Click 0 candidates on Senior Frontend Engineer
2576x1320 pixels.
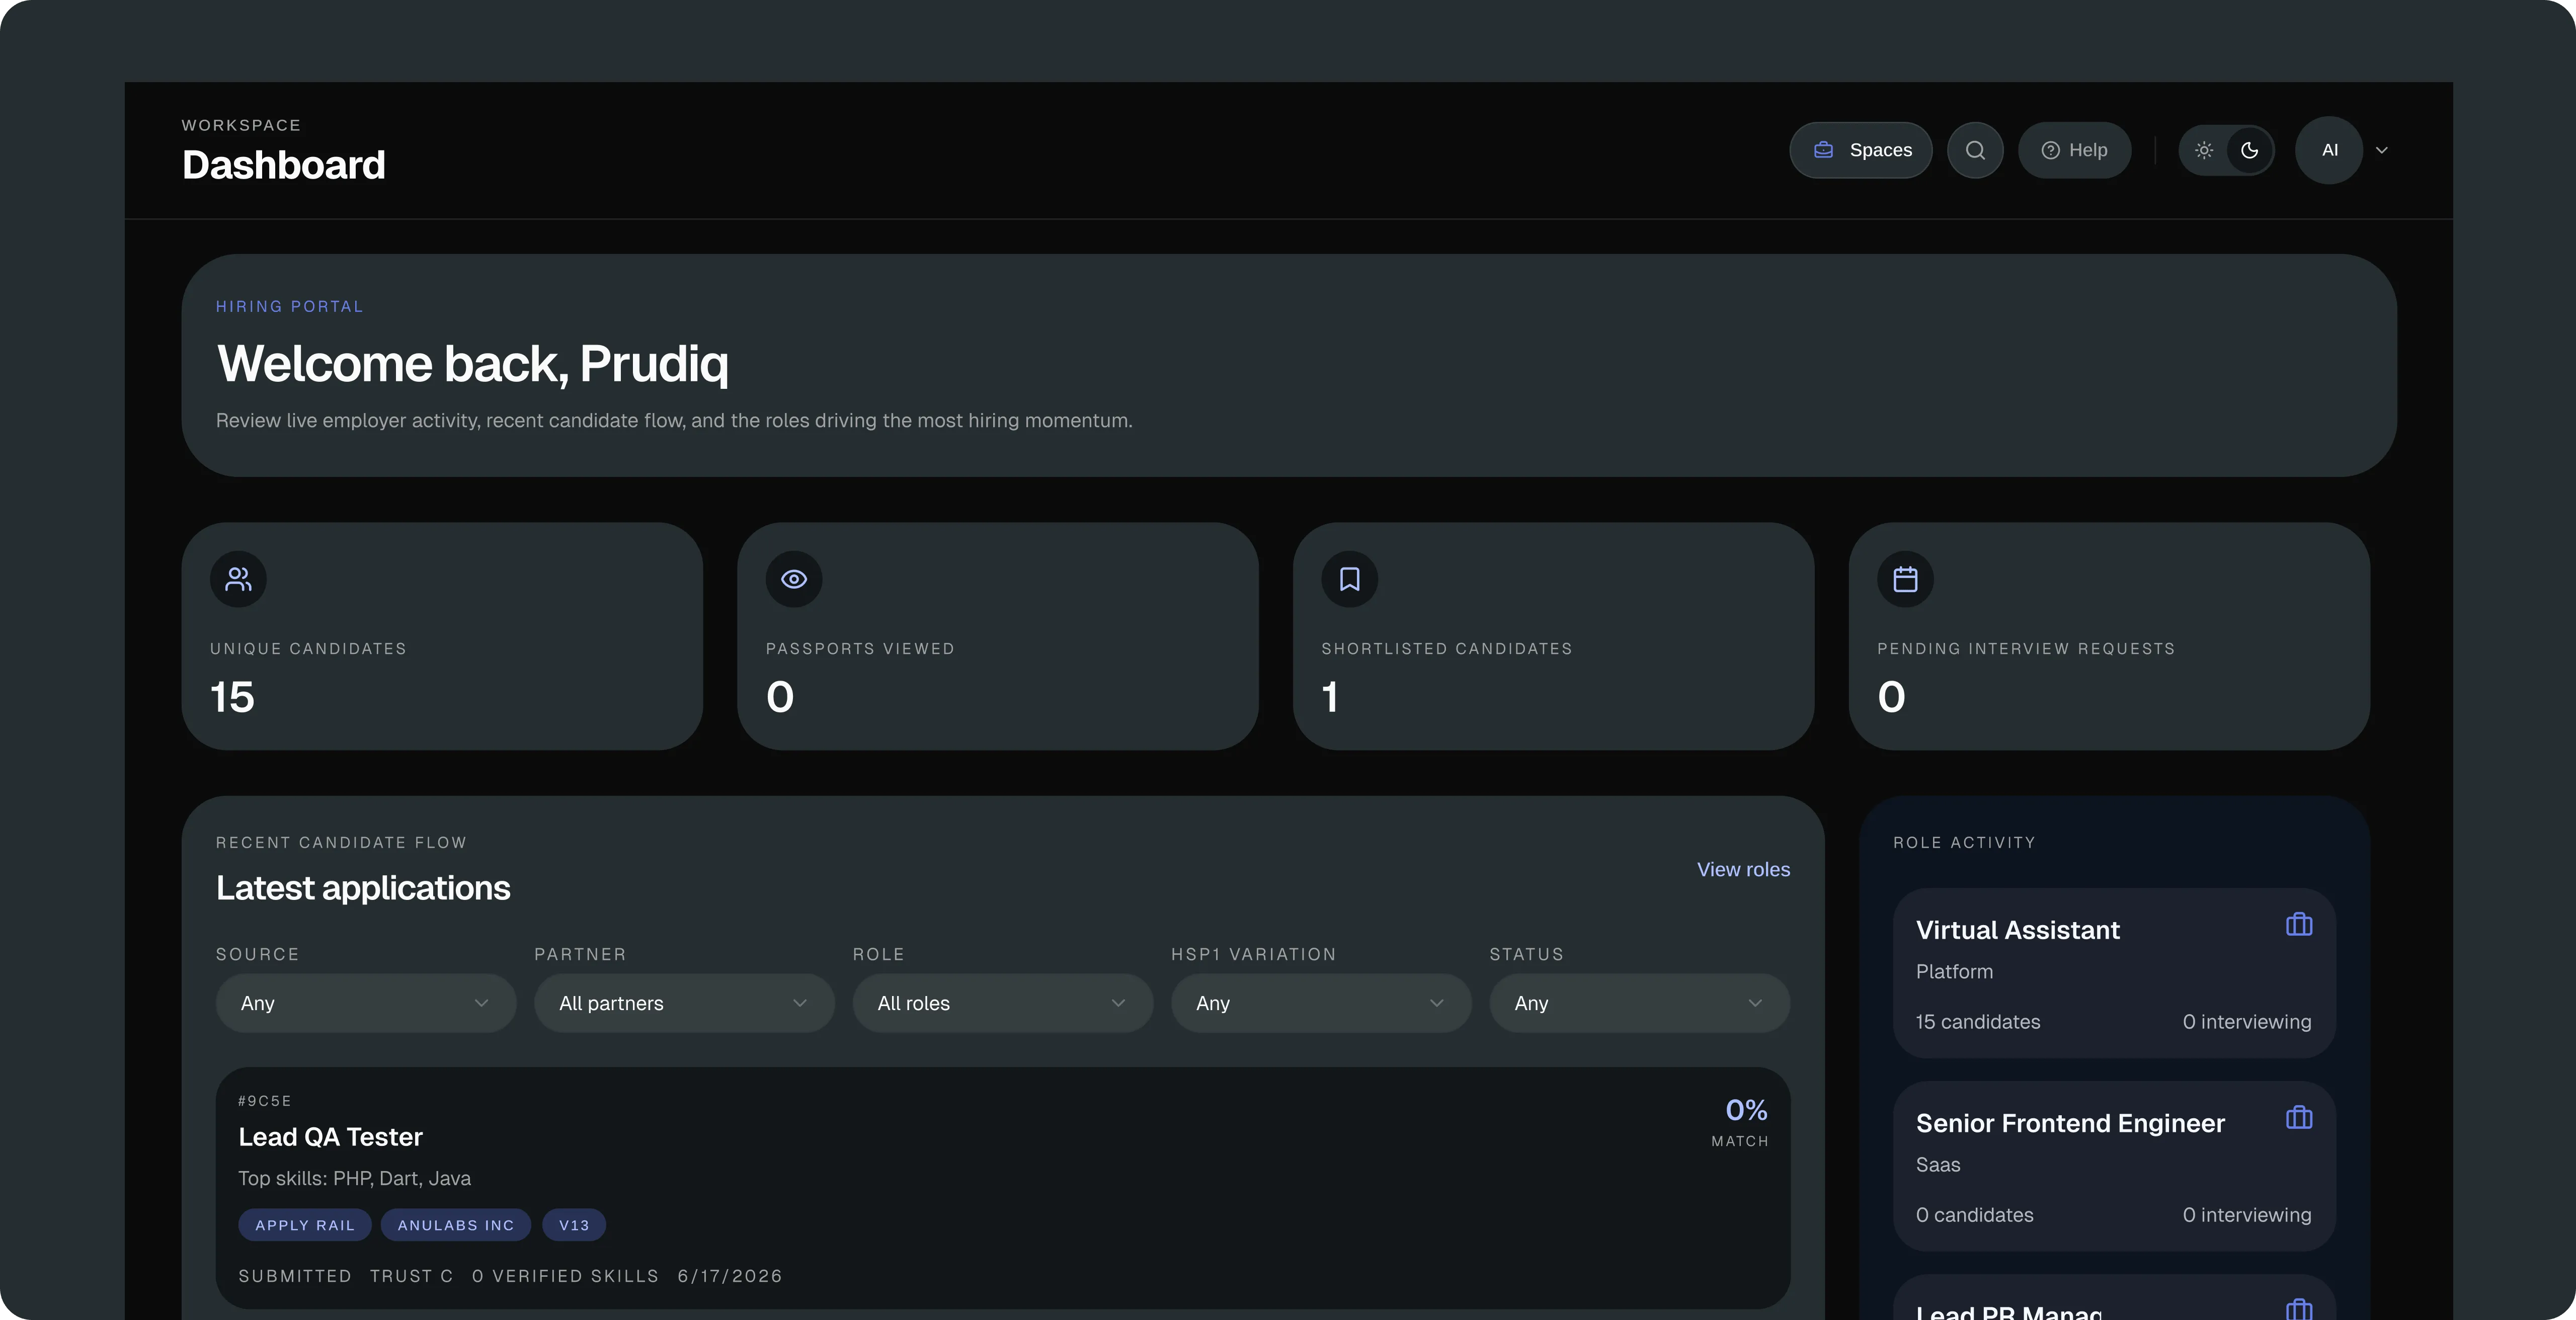tap(1975, 1215)
